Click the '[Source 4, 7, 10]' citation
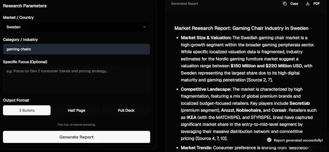Screen dimensions: 329x152 pyautogui.click(x=211, y=138)
